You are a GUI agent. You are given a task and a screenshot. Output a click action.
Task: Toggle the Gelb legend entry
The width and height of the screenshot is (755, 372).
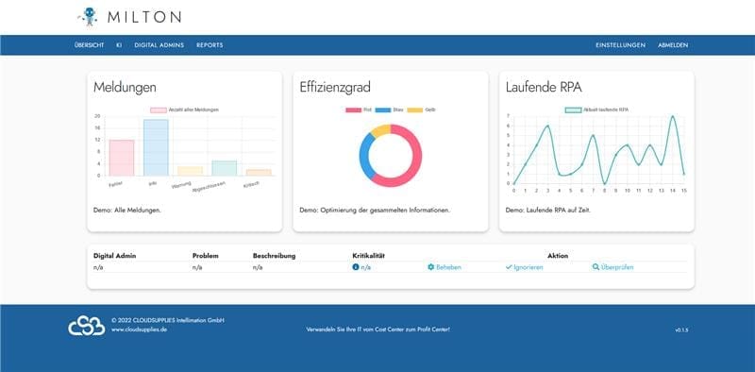tap(421, 110)
